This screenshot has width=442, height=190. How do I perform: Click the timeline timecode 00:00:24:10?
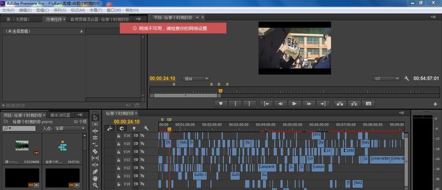(127, 122)
